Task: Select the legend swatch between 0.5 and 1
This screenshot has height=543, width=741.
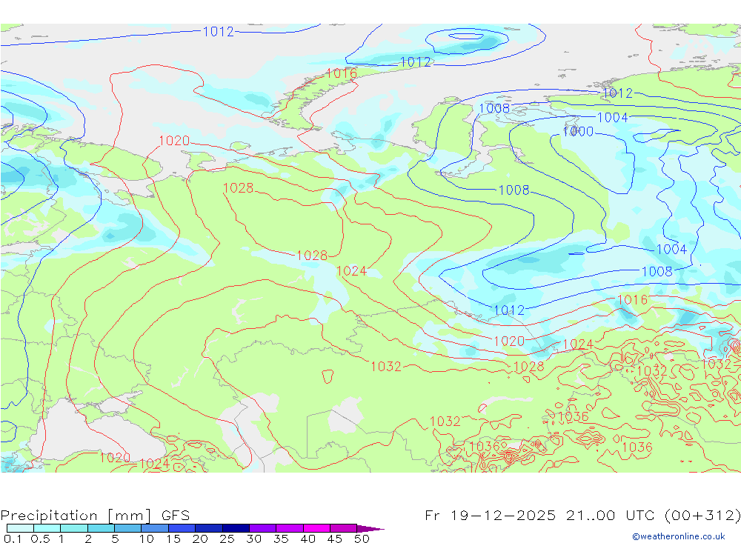Action: (x=47, y=528)
